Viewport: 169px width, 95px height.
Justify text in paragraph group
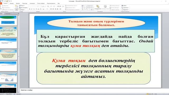tap(58, 9)
